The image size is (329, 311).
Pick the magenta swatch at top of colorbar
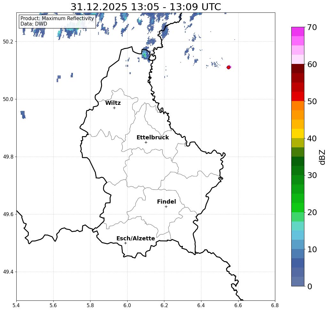point(298,32)
